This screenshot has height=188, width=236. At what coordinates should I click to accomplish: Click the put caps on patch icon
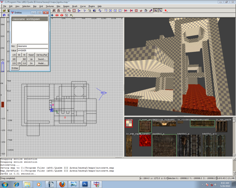click(146, 11)
